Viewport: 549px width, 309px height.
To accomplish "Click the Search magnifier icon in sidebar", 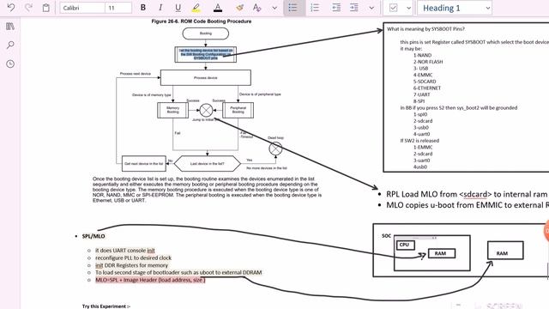I will [10, 45].
